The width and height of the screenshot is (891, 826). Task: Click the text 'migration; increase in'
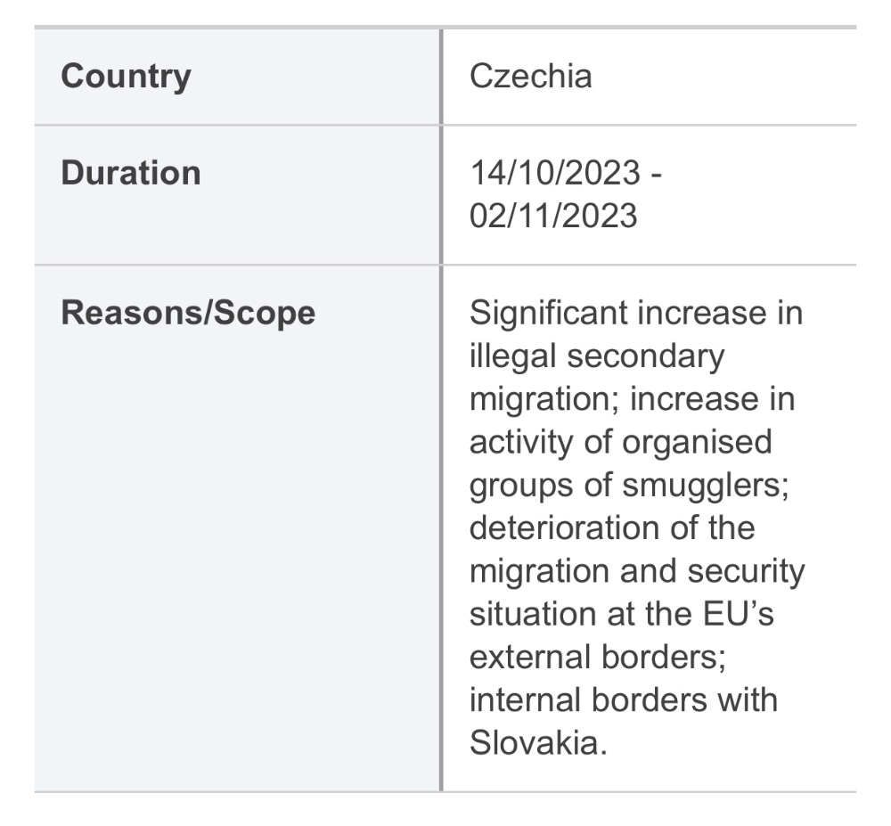[x=633, y=399]
